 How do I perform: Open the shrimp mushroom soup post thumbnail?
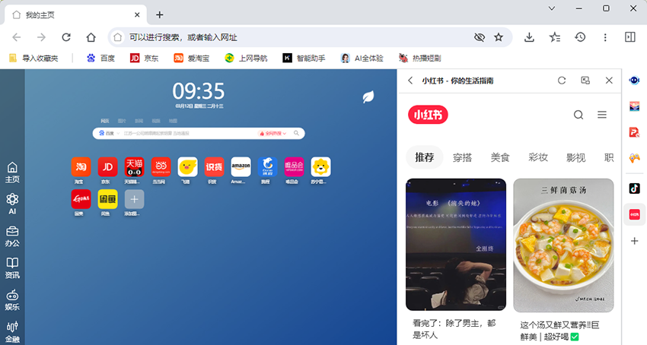pos(563,245)
